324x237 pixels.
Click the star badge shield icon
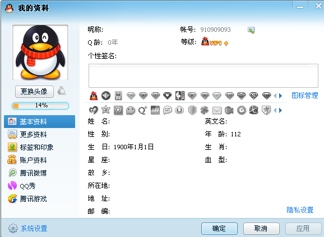tap(266, 110)
